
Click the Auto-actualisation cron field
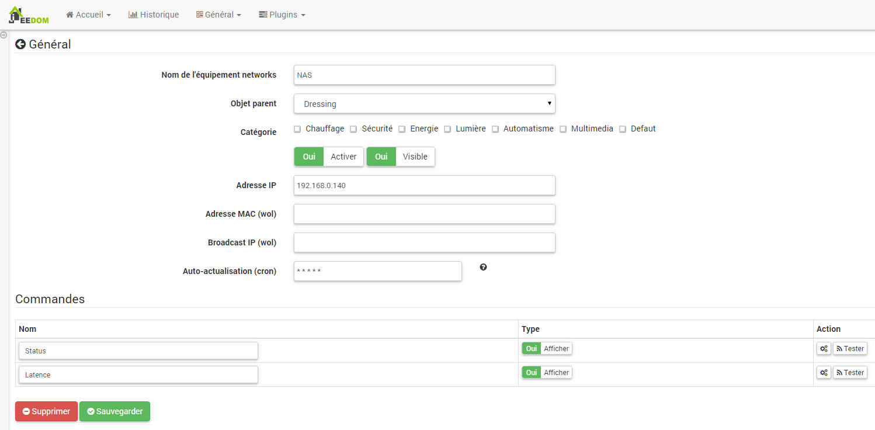378,271
